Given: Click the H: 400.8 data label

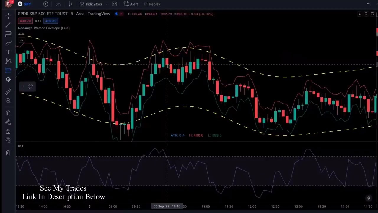Looking at the screenshot, I should 196,135.
